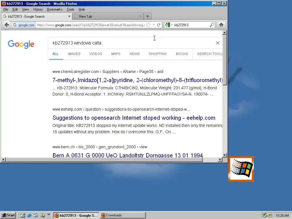Select the ALL results tab
292x219 pixels.
(55, 54)
